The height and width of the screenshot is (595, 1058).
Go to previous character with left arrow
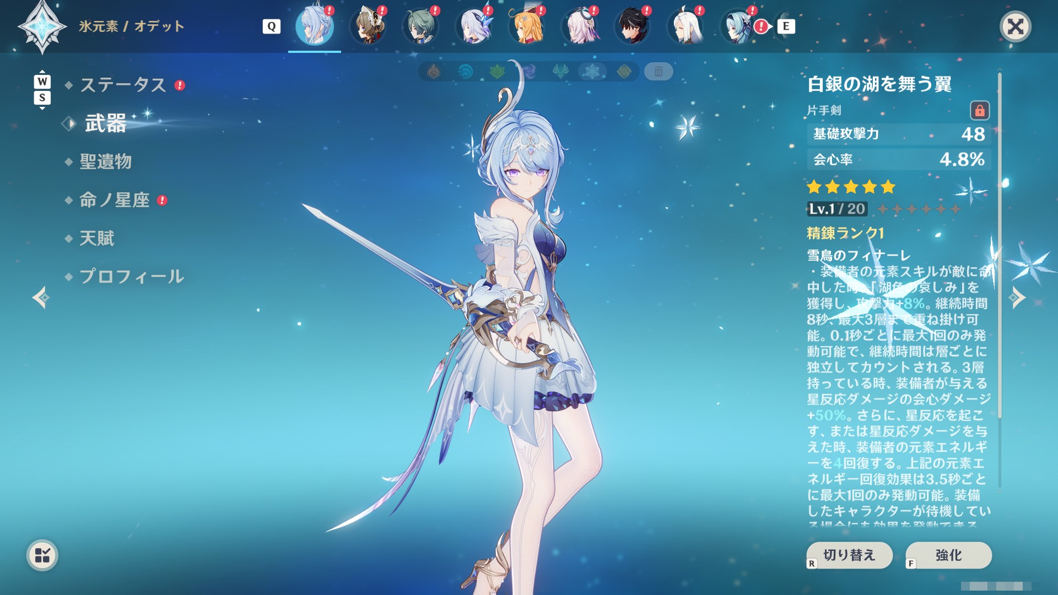(41, 297)
